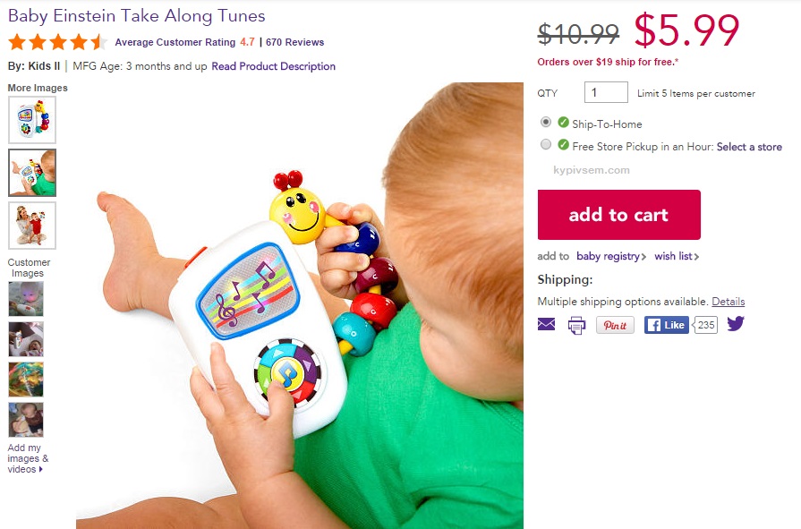The image size is (801, 529).
Task: View the mother and baby thumbnail
Action: [x=32, y=226]
